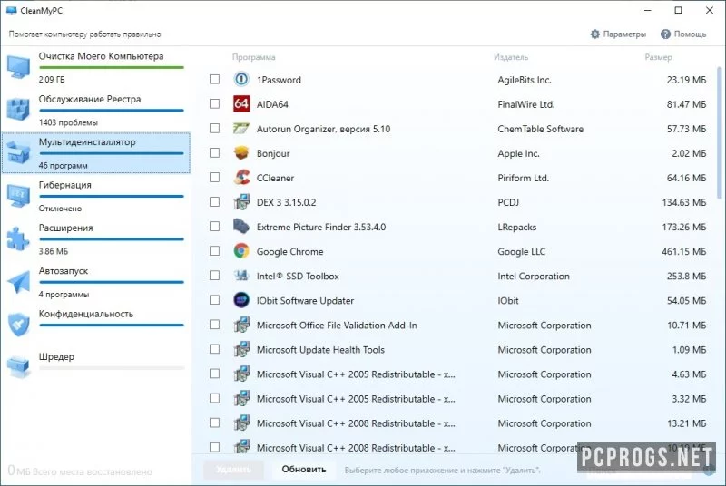Tick the Microsoft Update Health Tools checkbox

(214, 349)
